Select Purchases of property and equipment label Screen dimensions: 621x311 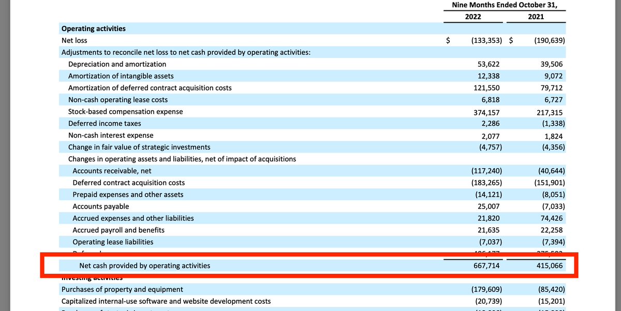(122, 289)
